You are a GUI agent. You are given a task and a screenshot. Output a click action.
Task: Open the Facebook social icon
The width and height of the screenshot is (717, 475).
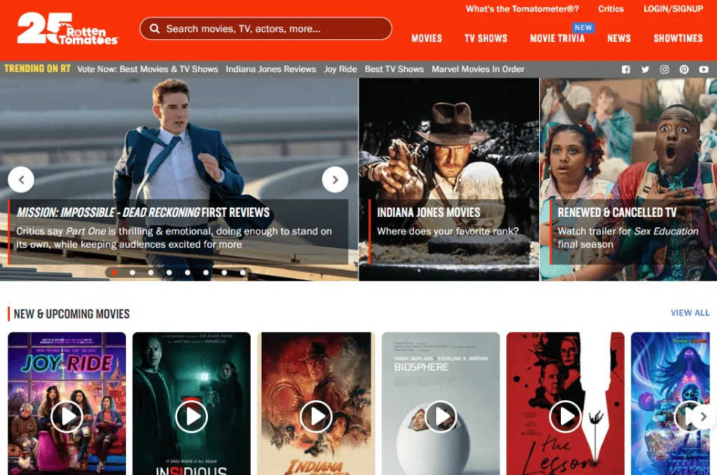[625, 69]
